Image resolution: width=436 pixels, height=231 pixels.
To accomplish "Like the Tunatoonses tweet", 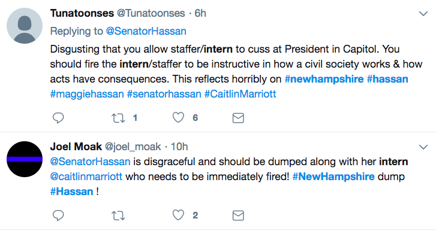I will [x=178, y=117].
